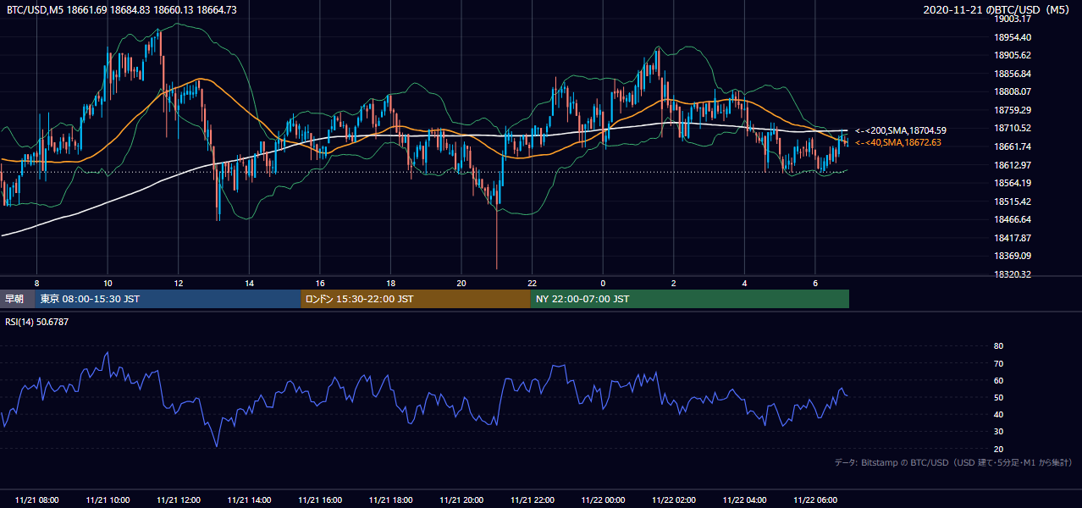Click price axis label 18759.29
This screenshot has width=1082, height=508.
[x=1013, y=110]
